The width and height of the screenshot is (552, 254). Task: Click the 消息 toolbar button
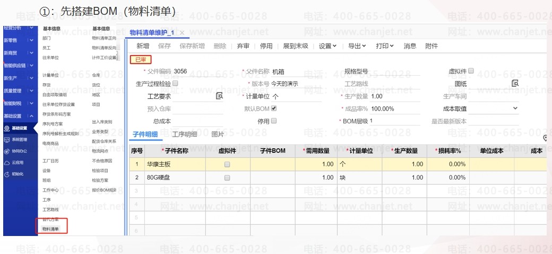click(x=410, y=46)
